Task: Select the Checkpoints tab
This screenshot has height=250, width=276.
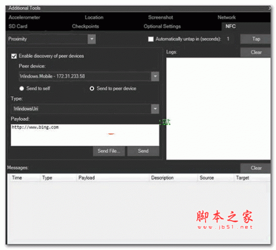Action: pos(85,26)
